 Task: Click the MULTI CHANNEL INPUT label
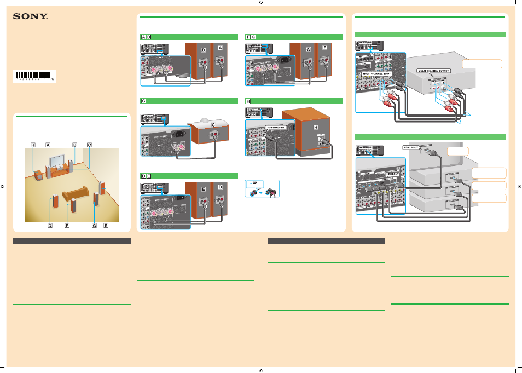[377, 74]
